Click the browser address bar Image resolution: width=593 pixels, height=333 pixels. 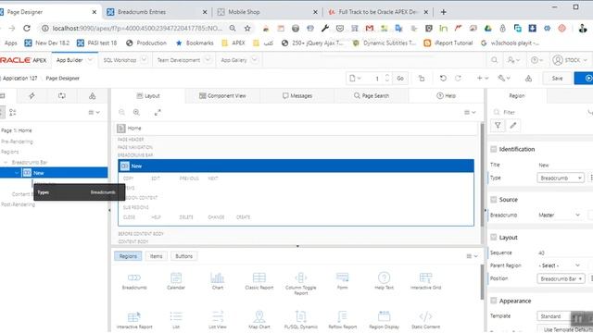(138, 29)
